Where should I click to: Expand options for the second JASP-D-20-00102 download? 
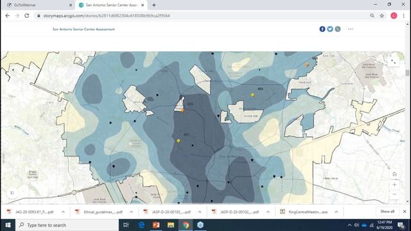pos(268,212)
